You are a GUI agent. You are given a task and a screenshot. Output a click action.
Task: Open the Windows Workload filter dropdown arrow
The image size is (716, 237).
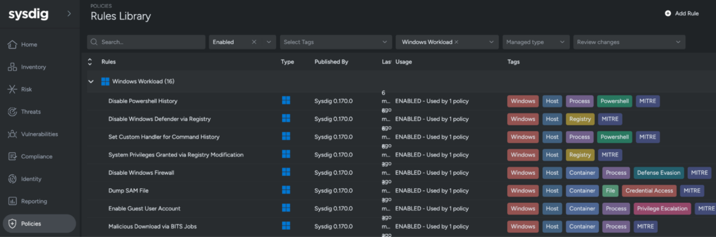tap(491, 42)
